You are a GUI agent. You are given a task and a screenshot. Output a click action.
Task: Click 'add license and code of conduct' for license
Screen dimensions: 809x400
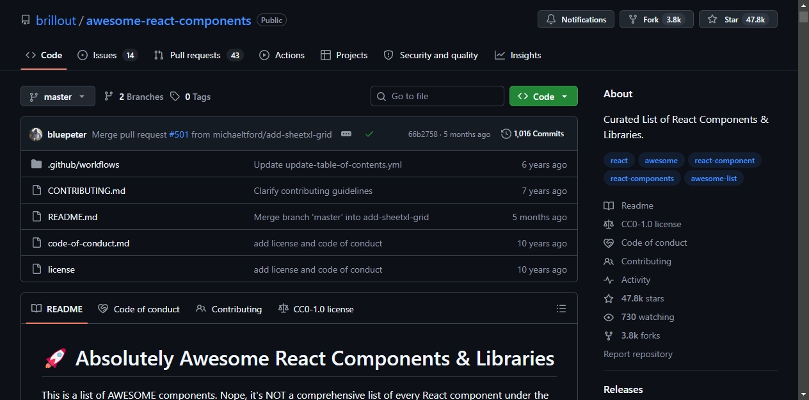(x=318, y=269)
